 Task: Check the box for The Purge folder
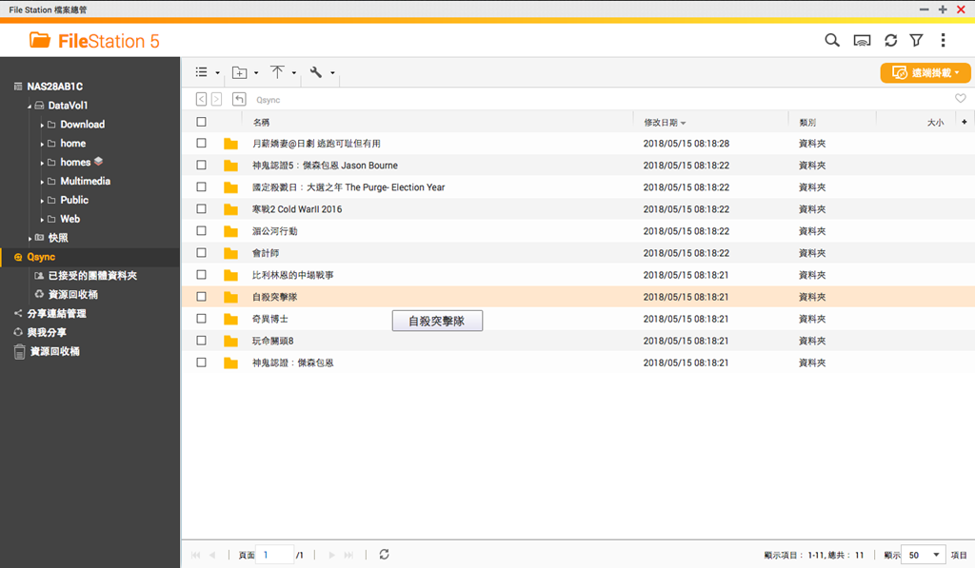point(202,186)
